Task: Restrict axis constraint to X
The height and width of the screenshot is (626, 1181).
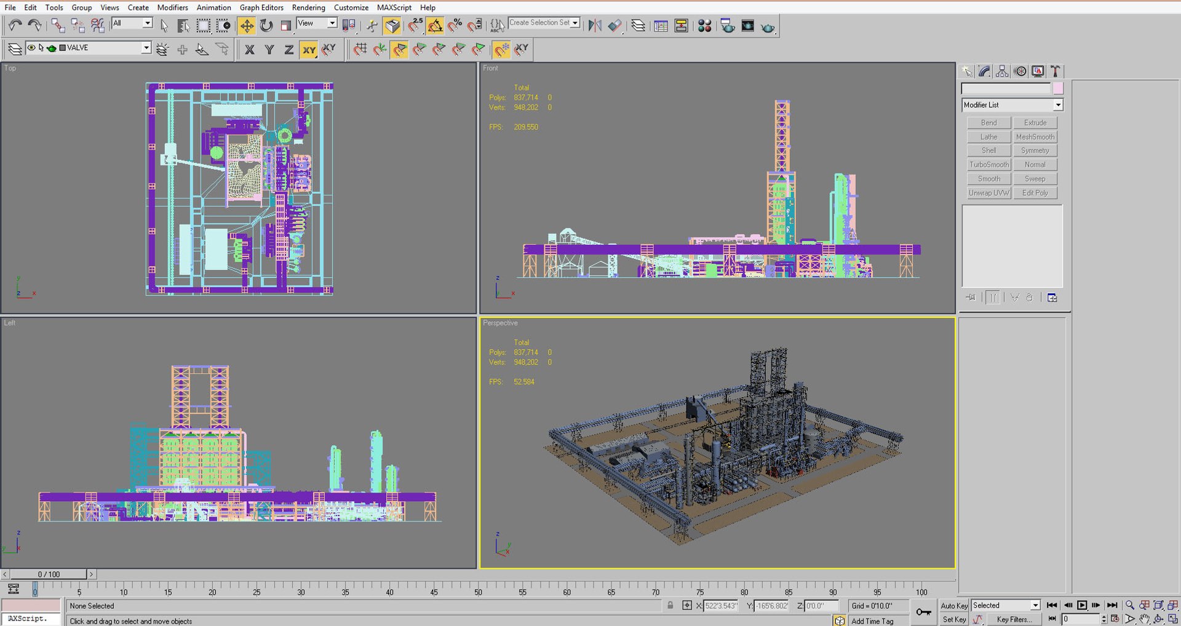Action: click(249, 50)
